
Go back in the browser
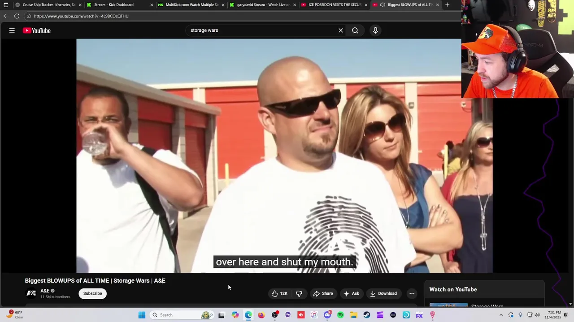(6, 16)
